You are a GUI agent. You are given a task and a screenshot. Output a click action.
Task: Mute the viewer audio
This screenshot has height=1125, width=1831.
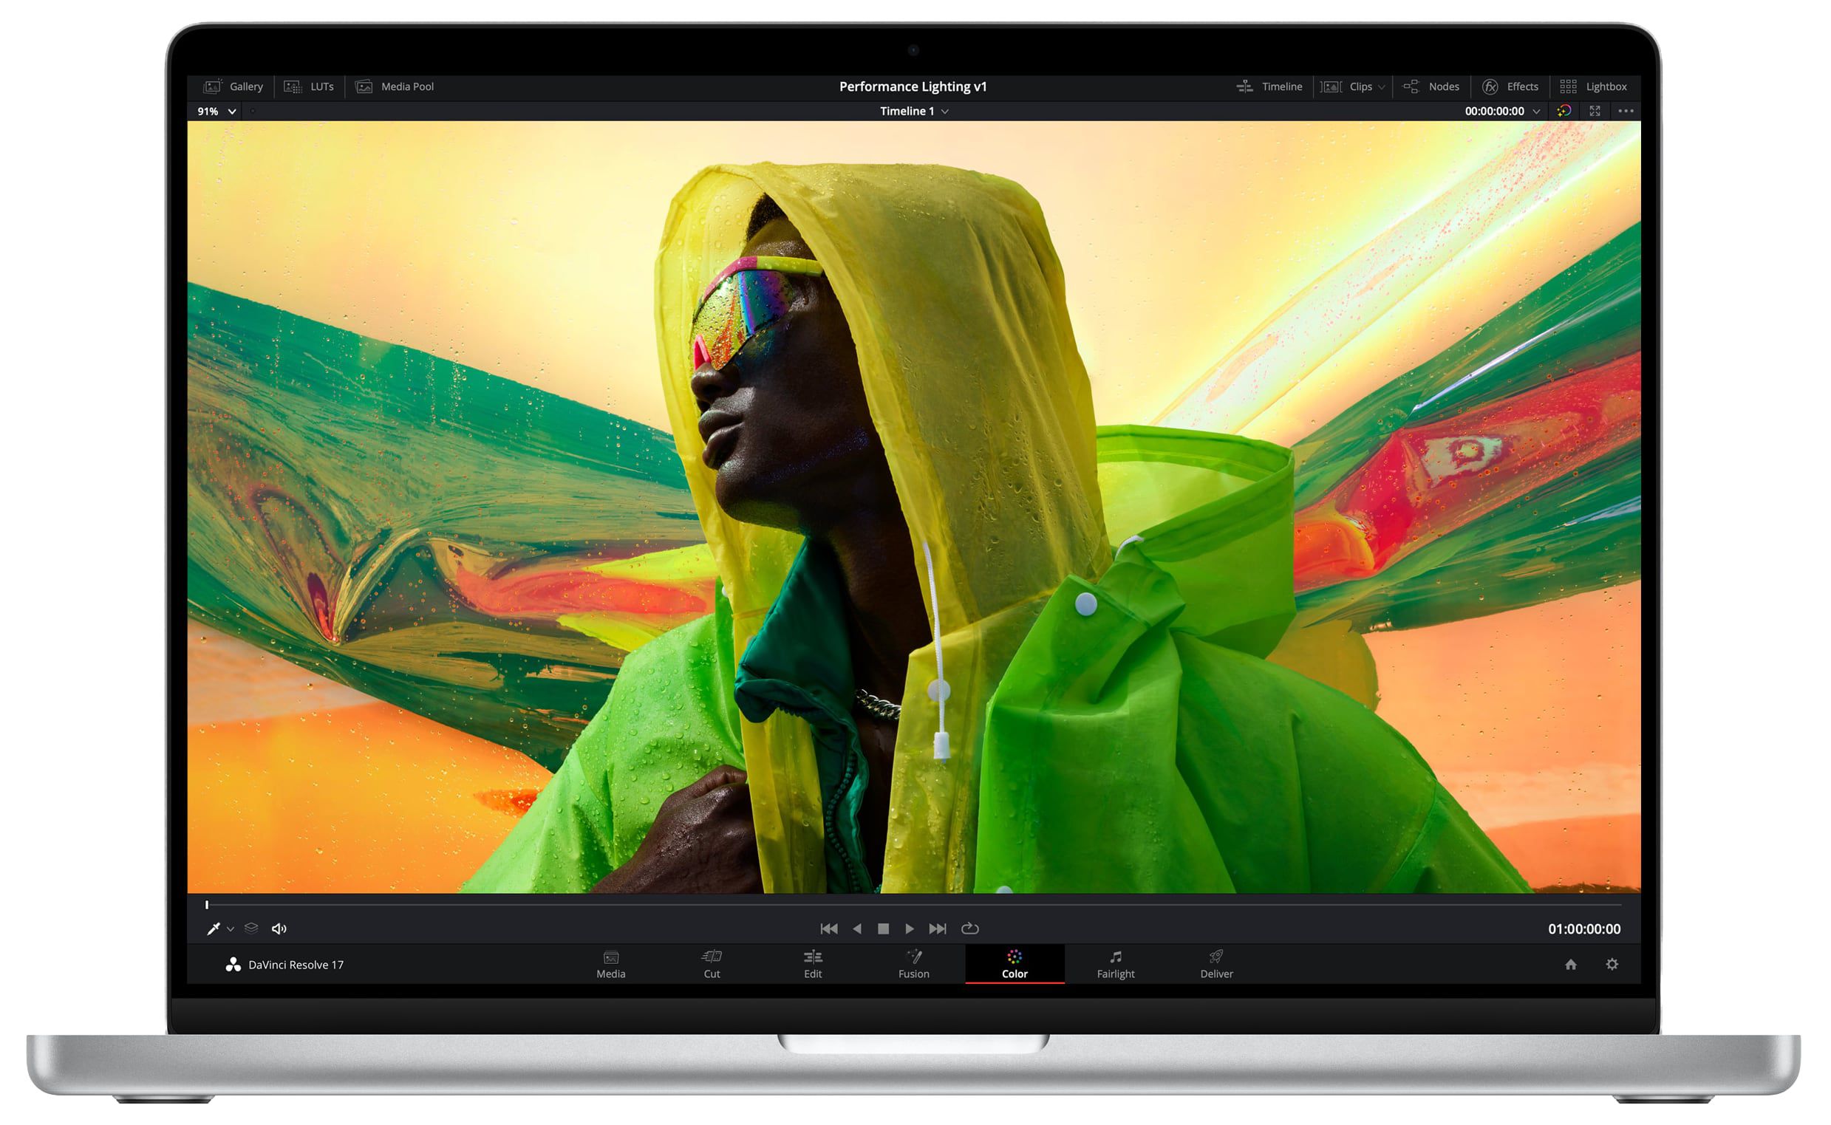pyautogui.click(x=279, y=929)
